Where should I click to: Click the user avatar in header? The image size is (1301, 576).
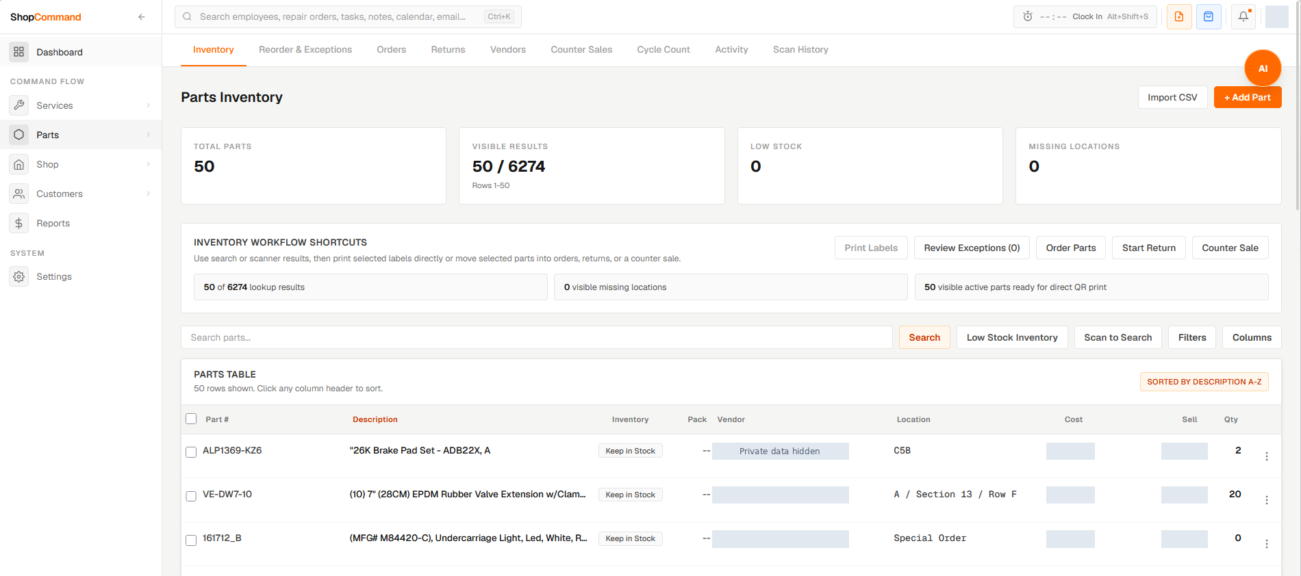tap(1276, 16)
